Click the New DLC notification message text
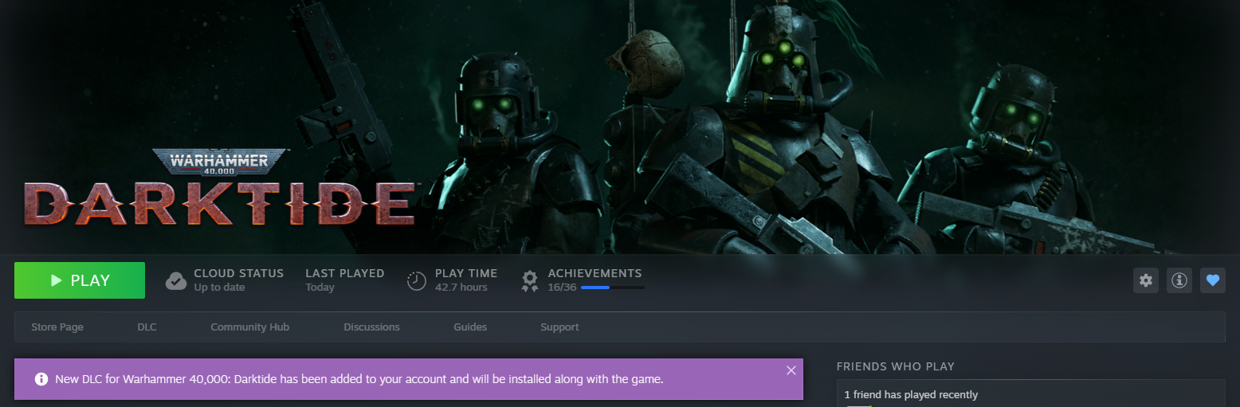 tap(359, 379)
